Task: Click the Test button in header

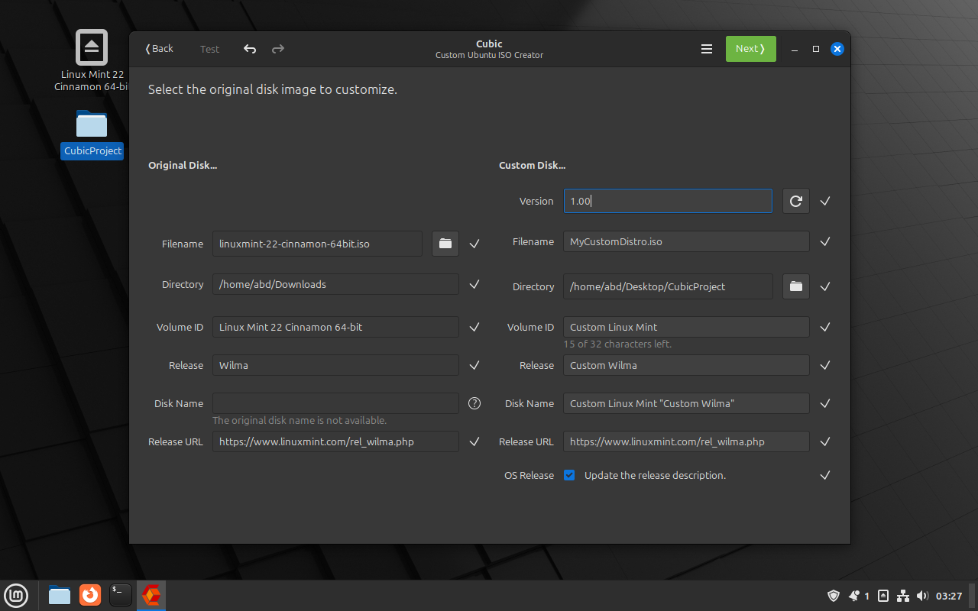Action: (209, 49)
